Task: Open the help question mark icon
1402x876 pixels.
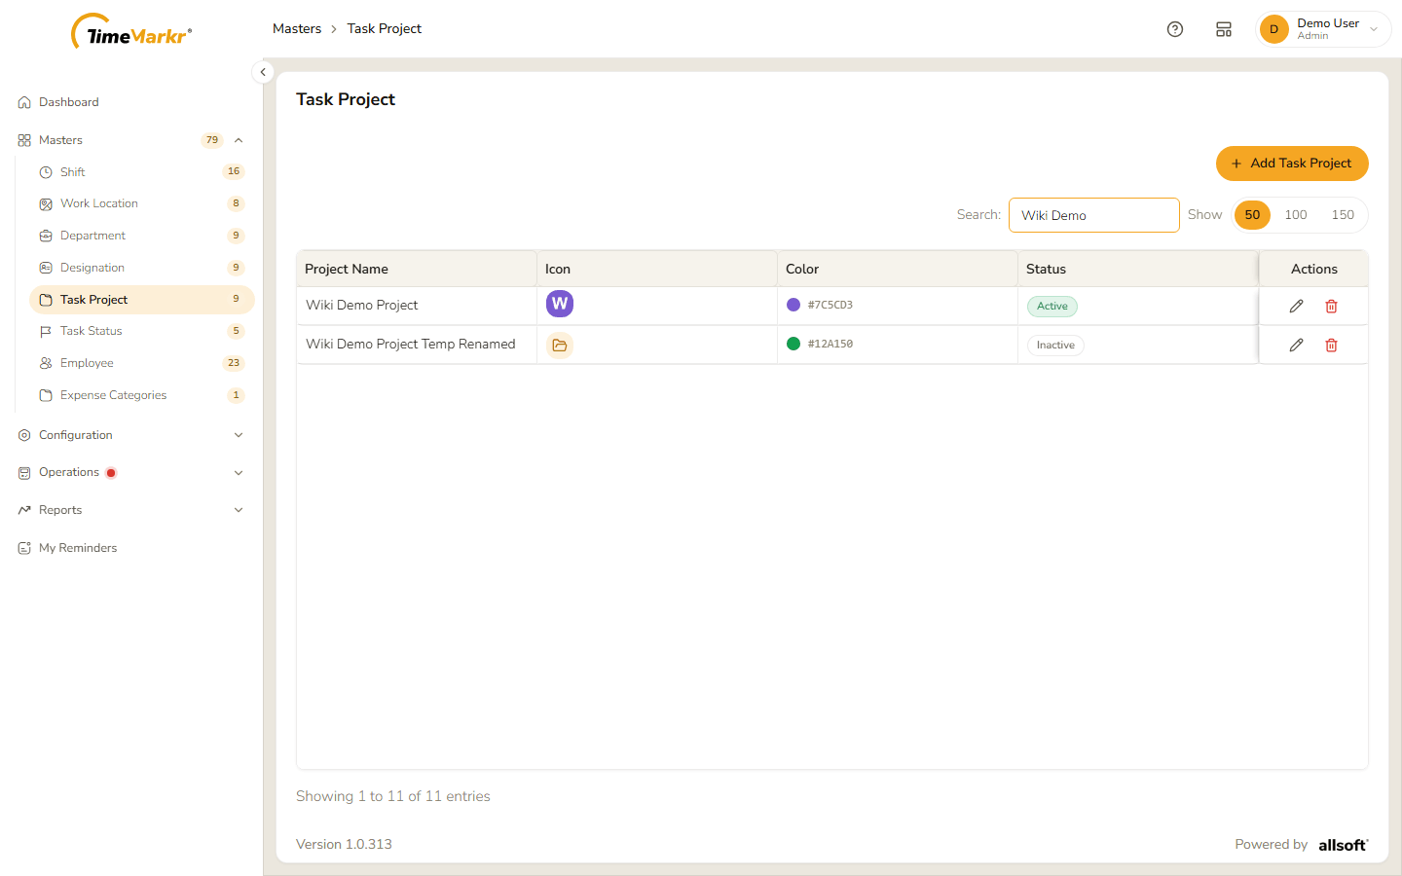Action: [x=1175, y=29]
